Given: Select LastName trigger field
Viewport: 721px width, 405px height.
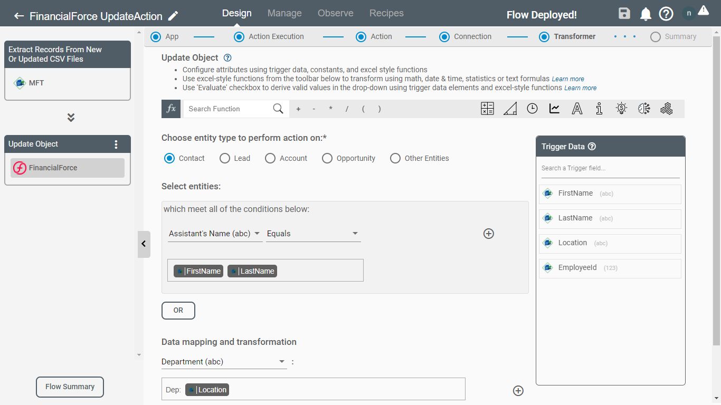Looking at the screenshot, I should pyautogui.click(x=610, y=219).
